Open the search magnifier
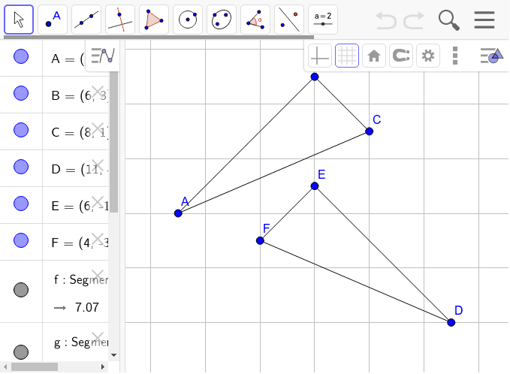The height and width of the screenshot is (374, 510). pyautogui.click(x=449, y=20)
